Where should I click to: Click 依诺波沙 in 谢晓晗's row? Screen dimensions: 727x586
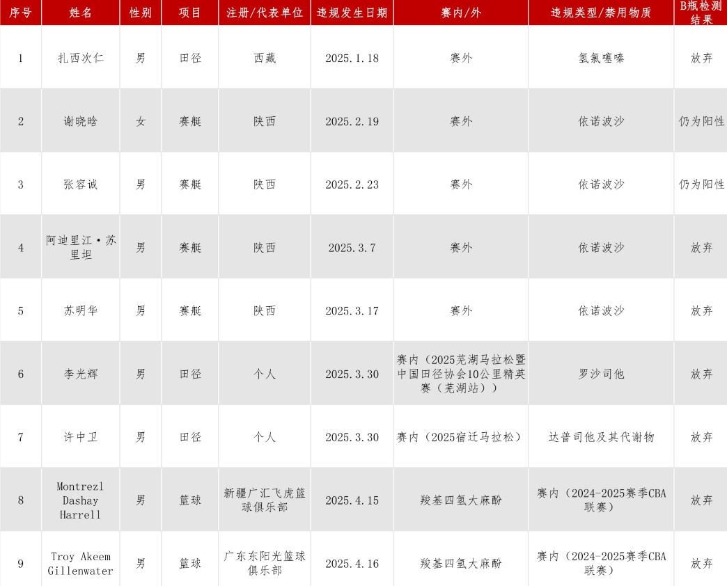click(x=601, y=121)
